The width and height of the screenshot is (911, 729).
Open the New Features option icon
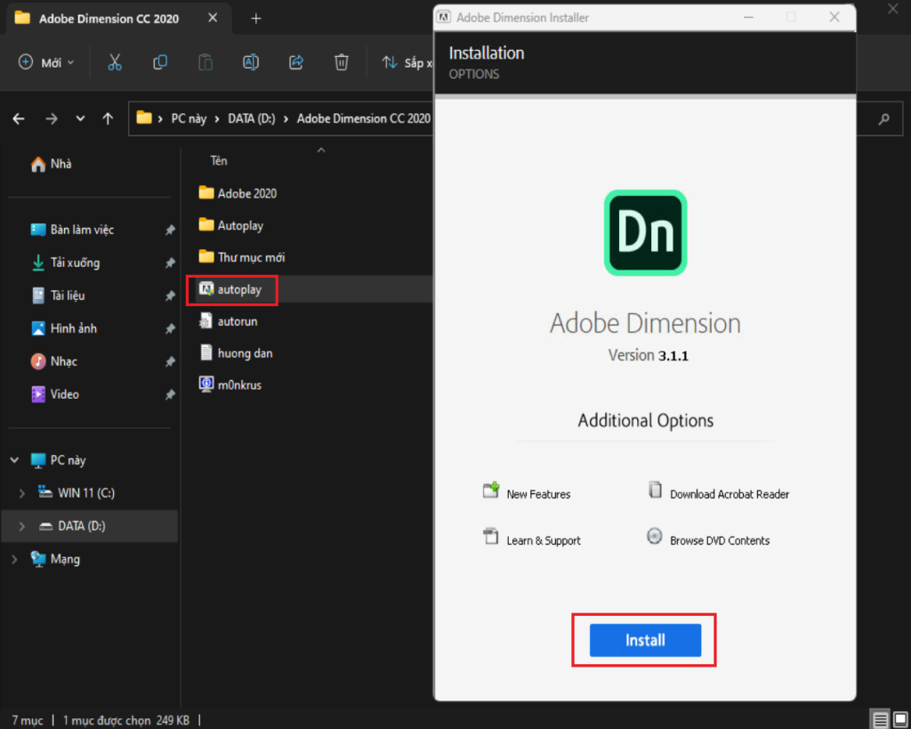(x=491, y=490)
